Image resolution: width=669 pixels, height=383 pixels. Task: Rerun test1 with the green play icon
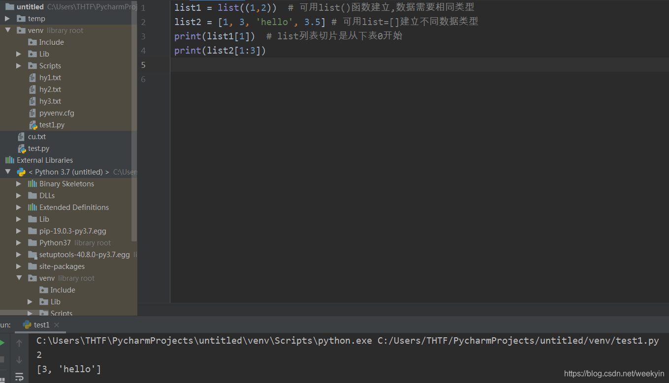[x=2, y=342]
